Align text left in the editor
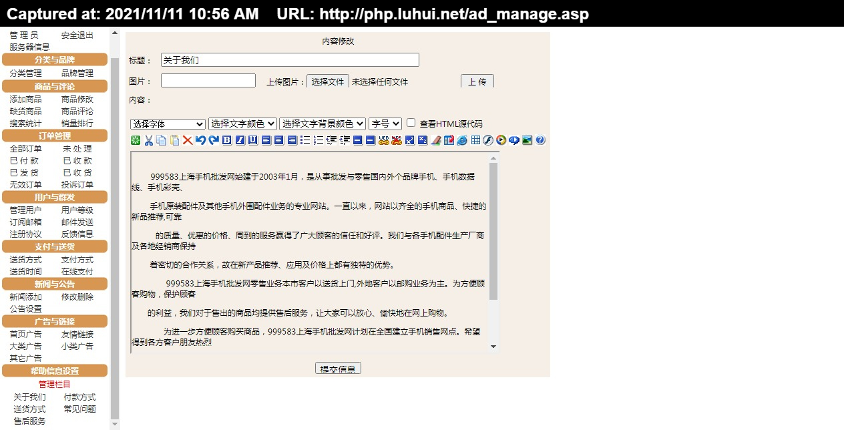 tap(266, 140)
